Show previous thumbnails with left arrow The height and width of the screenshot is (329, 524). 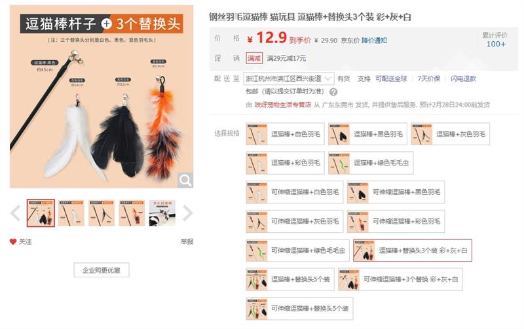tap(15, 213)
